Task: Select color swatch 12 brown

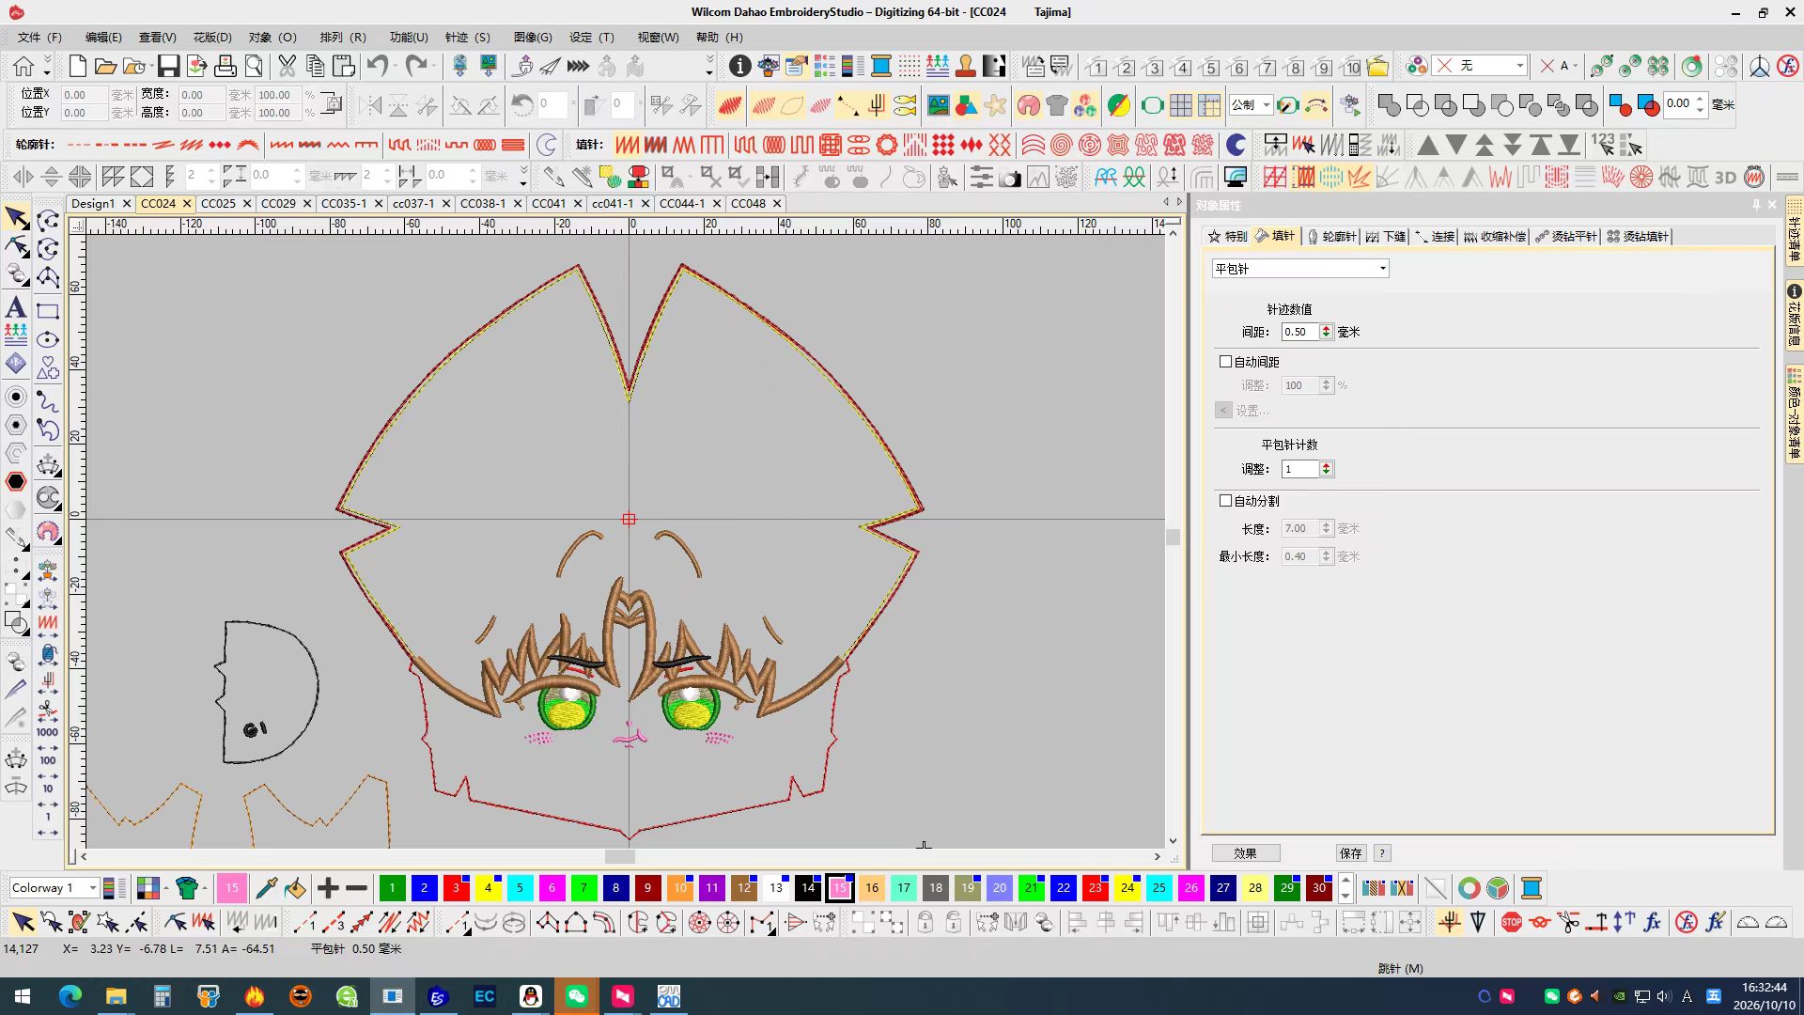Action: click(x=744, y=888)
